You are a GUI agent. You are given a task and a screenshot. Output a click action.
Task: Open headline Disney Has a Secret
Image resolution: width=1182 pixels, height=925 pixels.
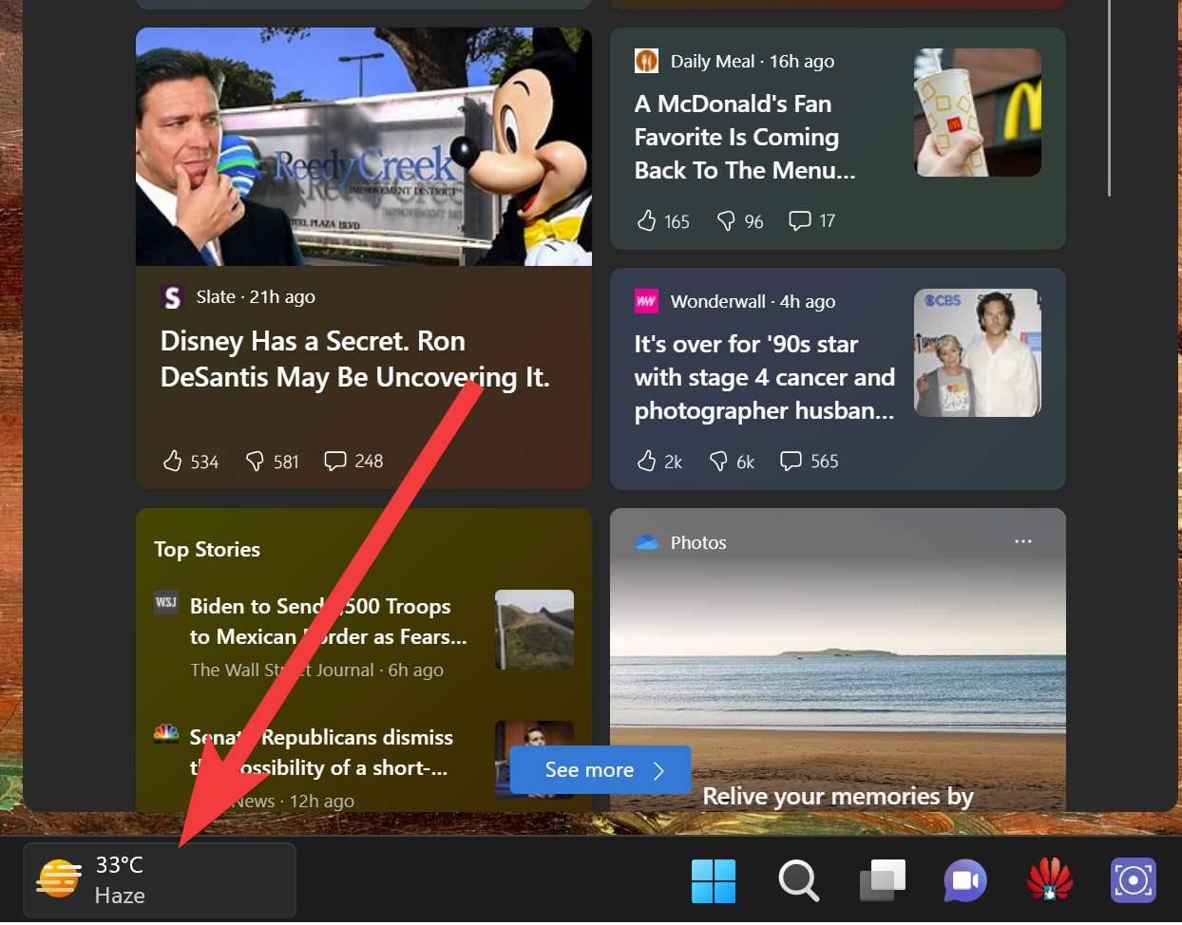coord(355,359)
